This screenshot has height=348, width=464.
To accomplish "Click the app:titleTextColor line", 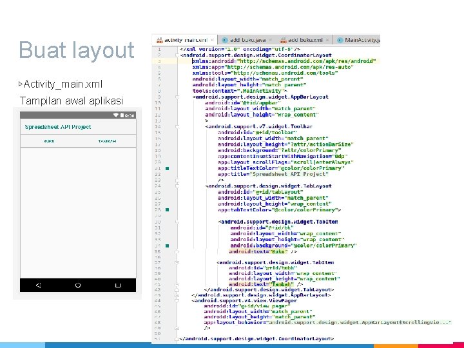I will pyautogui.click(x=281, y=168).
